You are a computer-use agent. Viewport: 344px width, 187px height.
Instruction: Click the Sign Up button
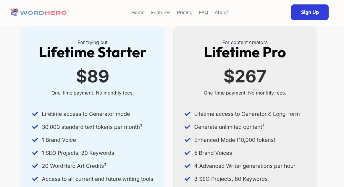[310, 12]
